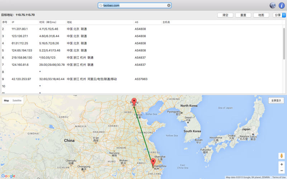Switch to the Map view tab
The width and height of the screenshot is (287, 179).
[x=6, y=101]
